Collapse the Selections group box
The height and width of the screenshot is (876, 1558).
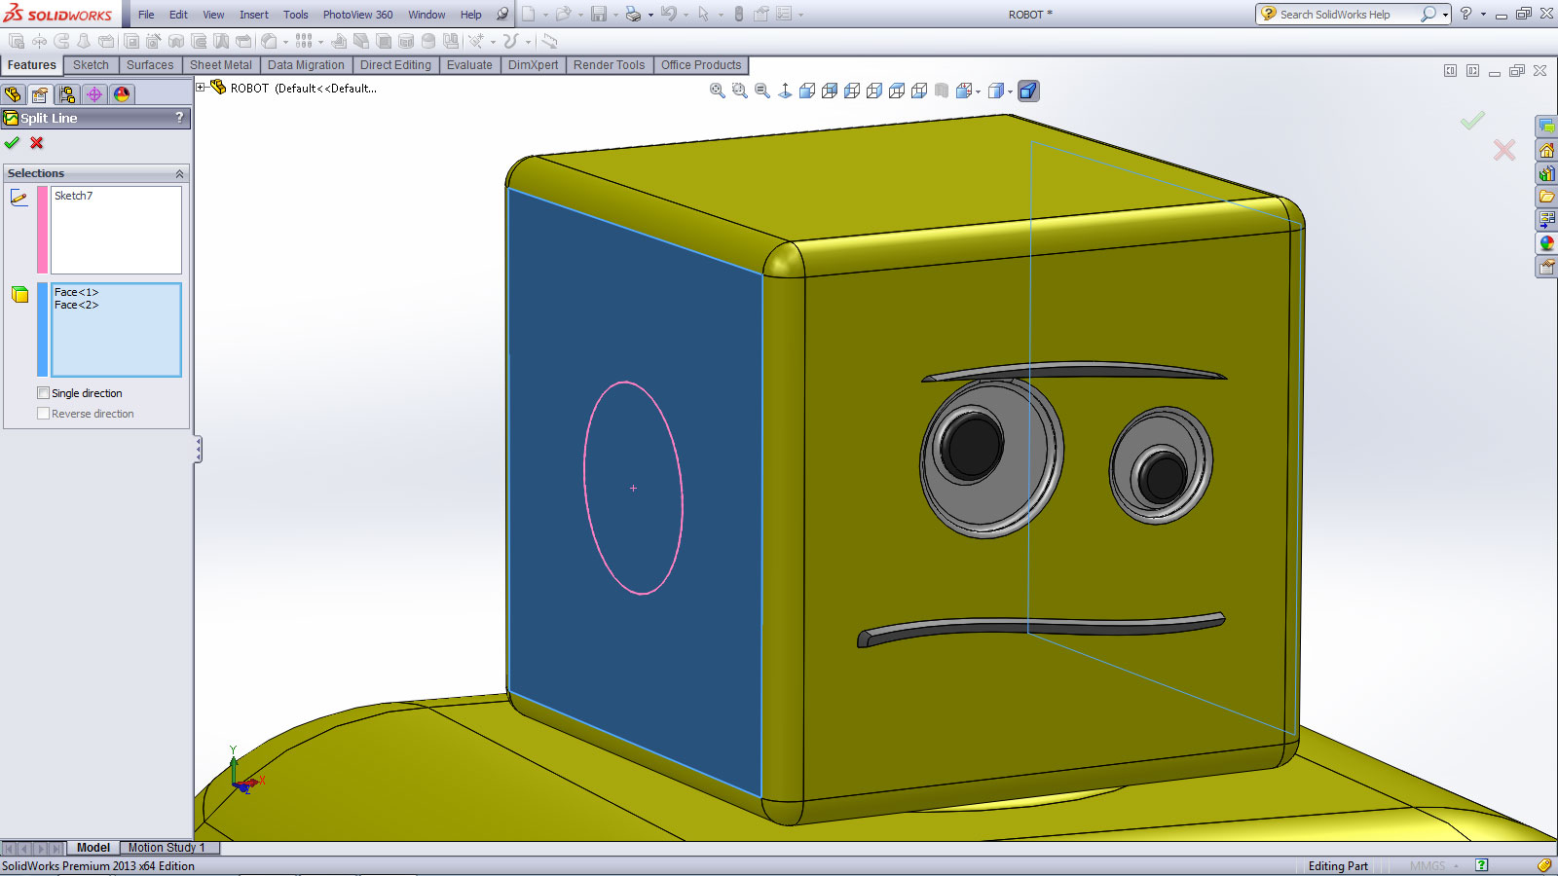pos(179,173)
